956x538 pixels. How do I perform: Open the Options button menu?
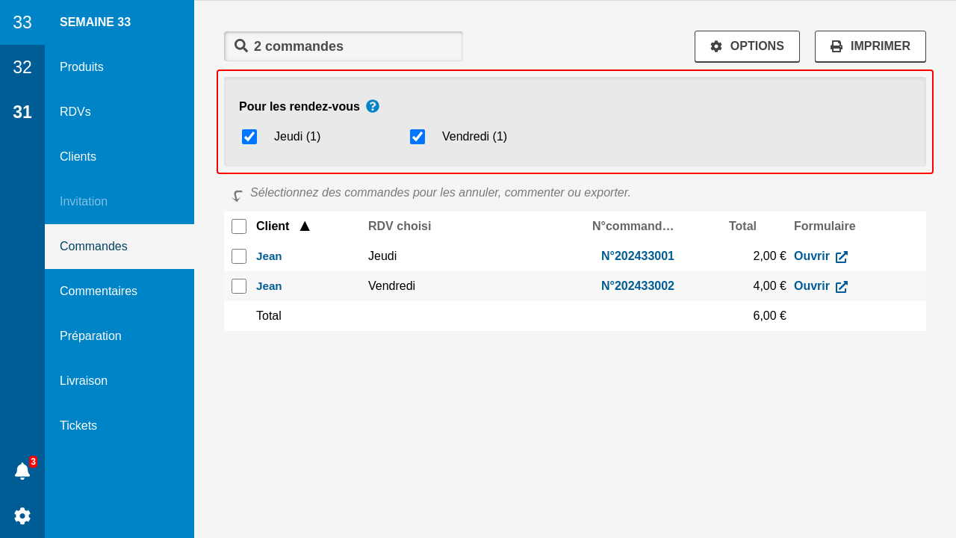pyautogui.click(x=747, y=46)
